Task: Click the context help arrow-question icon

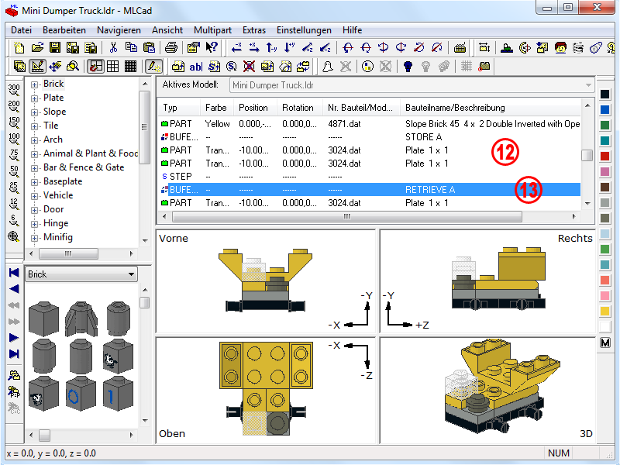Action: tap(212, 48)
